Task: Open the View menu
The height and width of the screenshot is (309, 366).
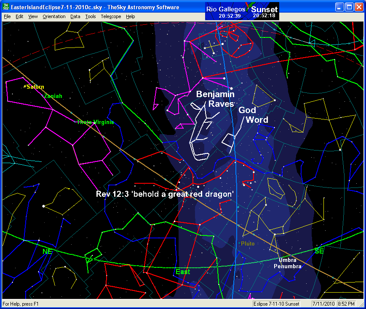Action: point(33,16)
